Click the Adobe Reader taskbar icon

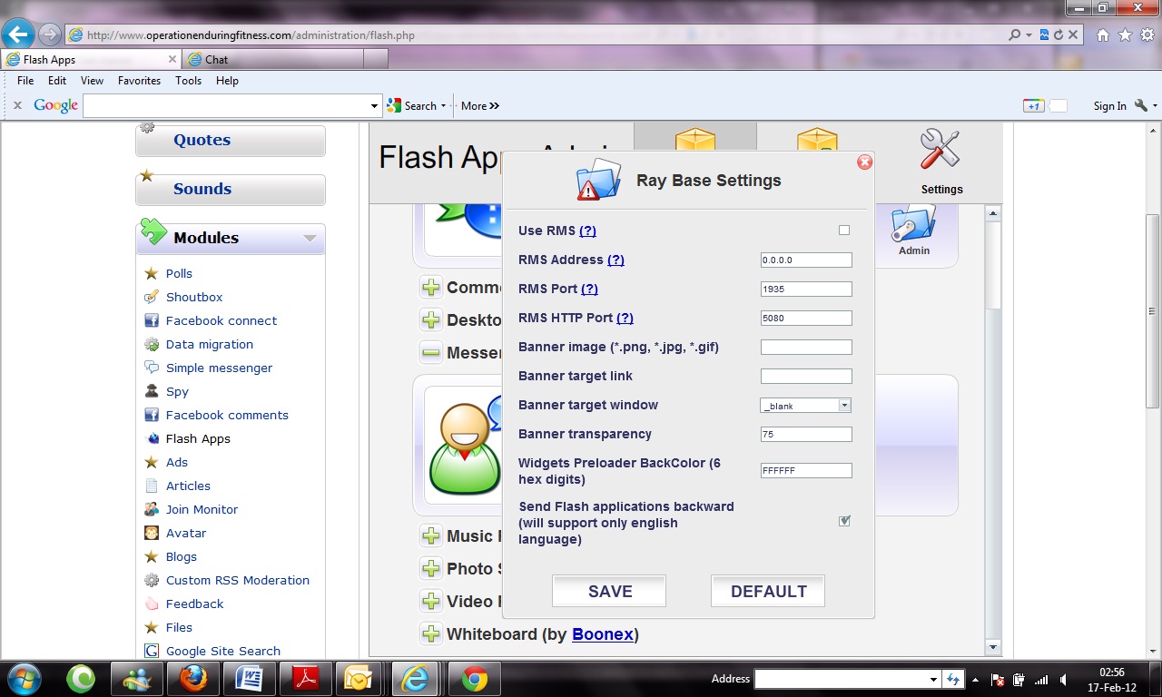[x=305, y=678]
